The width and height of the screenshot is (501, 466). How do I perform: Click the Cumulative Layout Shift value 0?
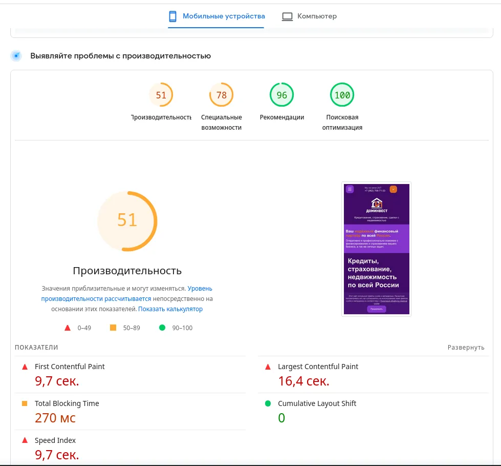tap(281, 418)
